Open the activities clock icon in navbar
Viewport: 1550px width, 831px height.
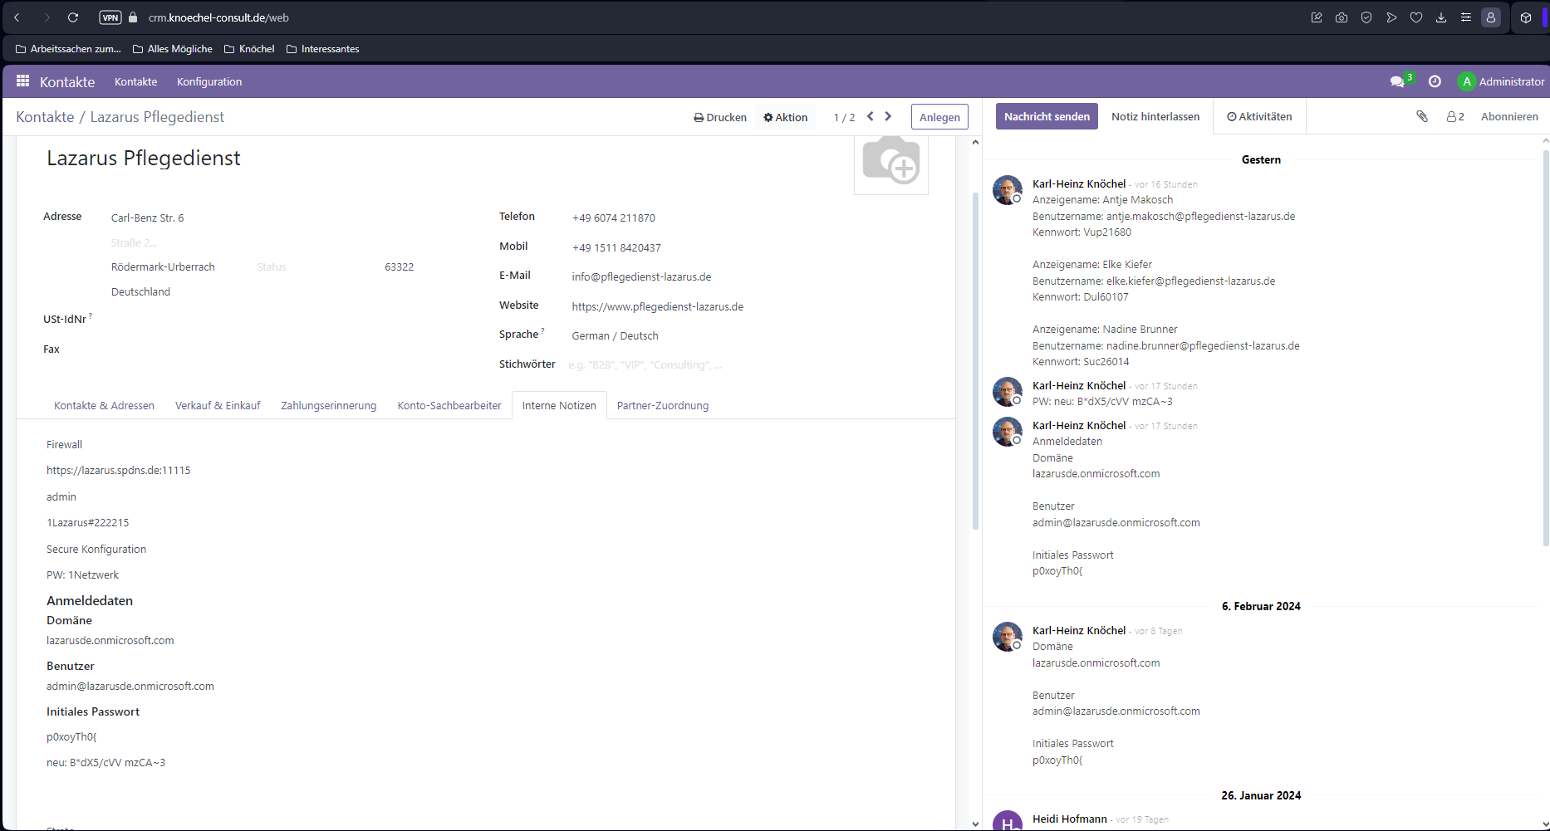1435,81
